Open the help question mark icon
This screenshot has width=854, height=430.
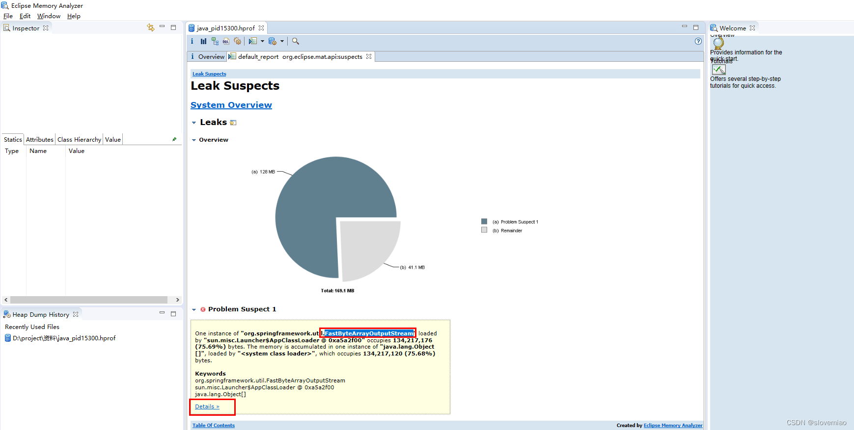[698, 41]
